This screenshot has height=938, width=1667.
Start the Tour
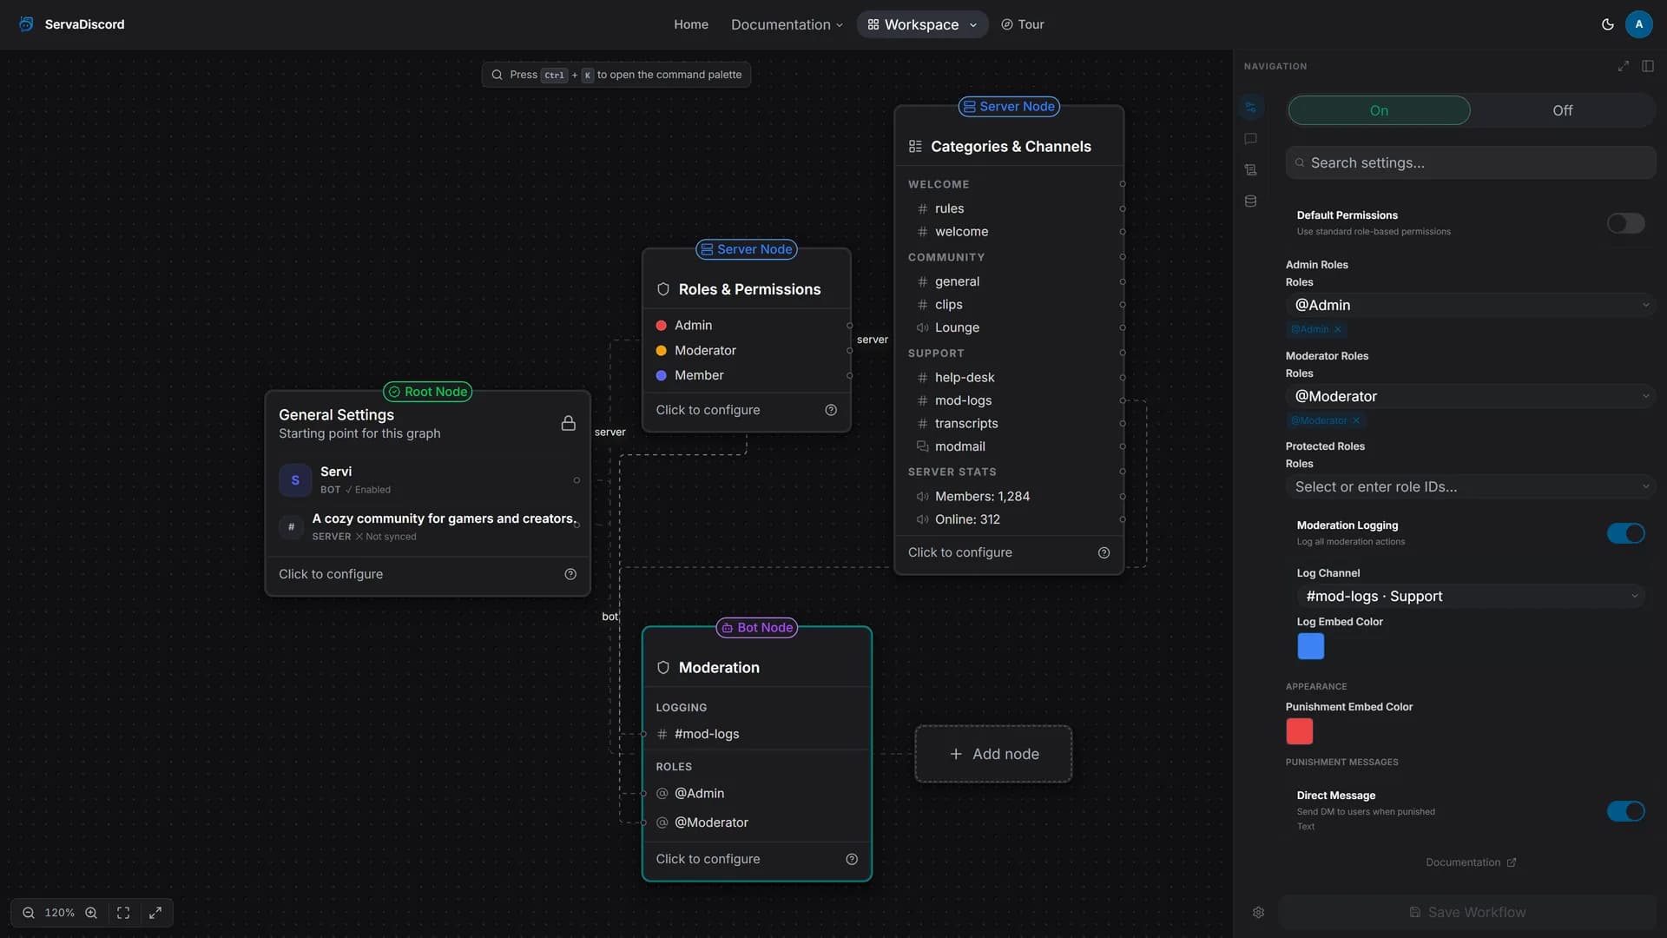point(1022,24)
